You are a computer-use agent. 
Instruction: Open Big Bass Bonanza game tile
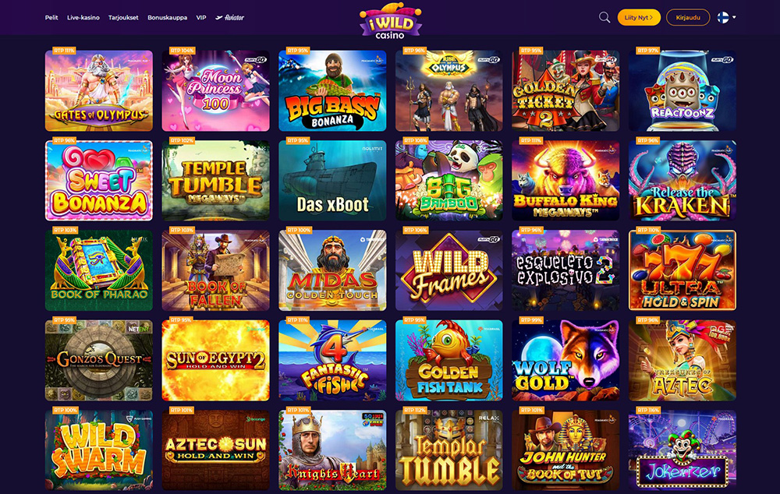click(x=332, y=90)
